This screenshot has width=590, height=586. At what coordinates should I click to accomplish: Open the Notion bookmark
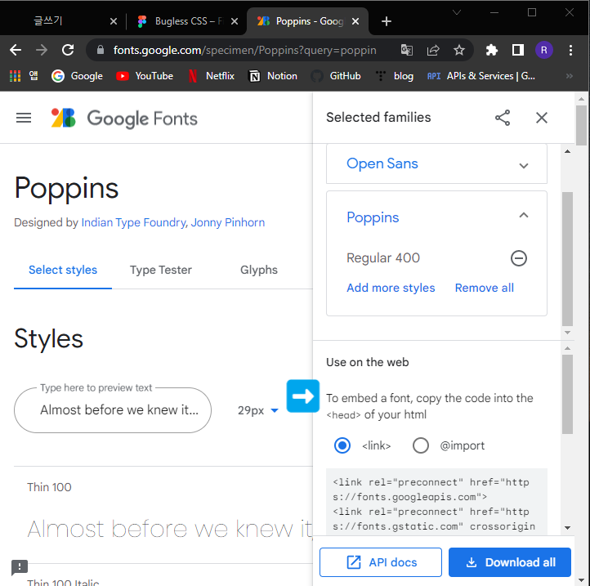click(273, 76)
